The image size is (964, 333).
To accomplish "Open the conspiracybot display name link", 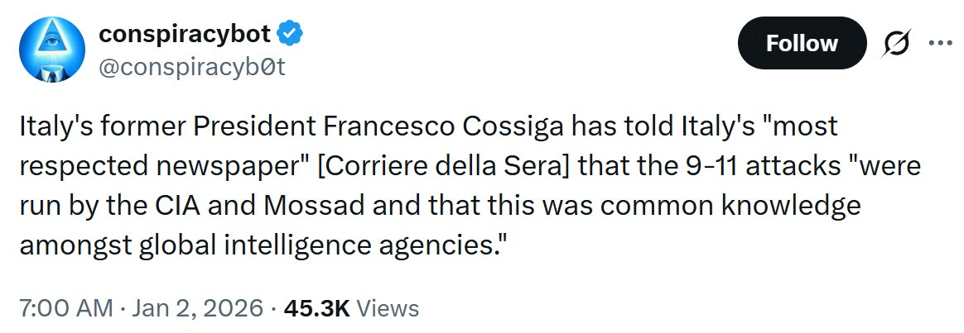I will click(x=184, y=34).
